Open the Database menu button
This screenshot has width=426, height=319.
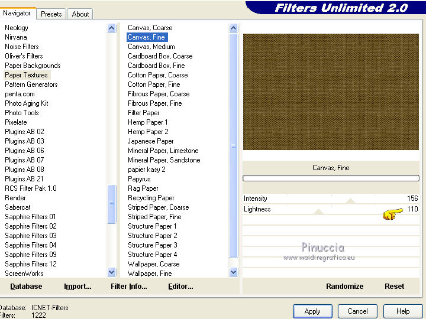(x=26, y=286)
